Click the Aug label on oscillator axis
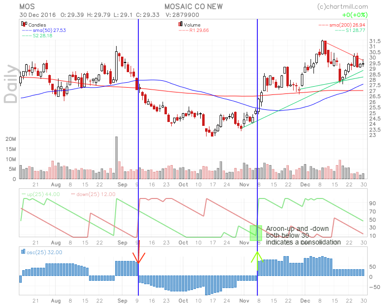387x305 pixels. (56, 301)
